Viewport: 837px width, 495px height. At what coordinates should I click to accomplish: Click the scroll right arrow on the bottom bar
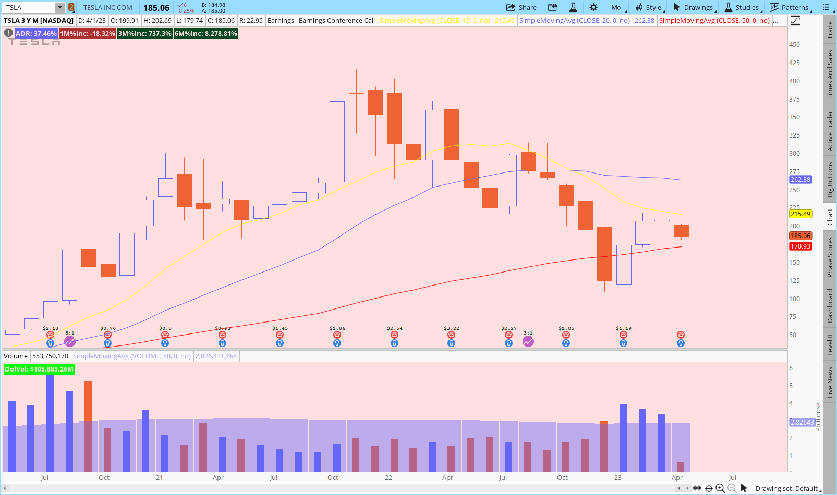tap(686, 488)
